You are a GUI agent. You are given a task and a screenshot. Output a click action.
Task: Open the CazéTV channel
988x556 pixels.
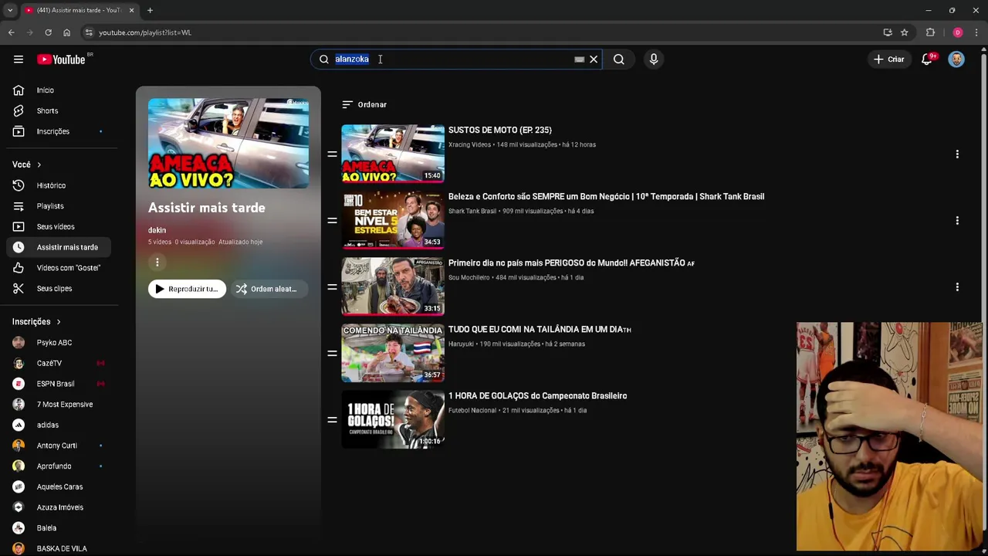point(60,363)
